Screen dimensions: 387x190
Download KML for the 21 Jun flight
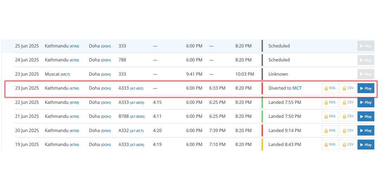330,116
